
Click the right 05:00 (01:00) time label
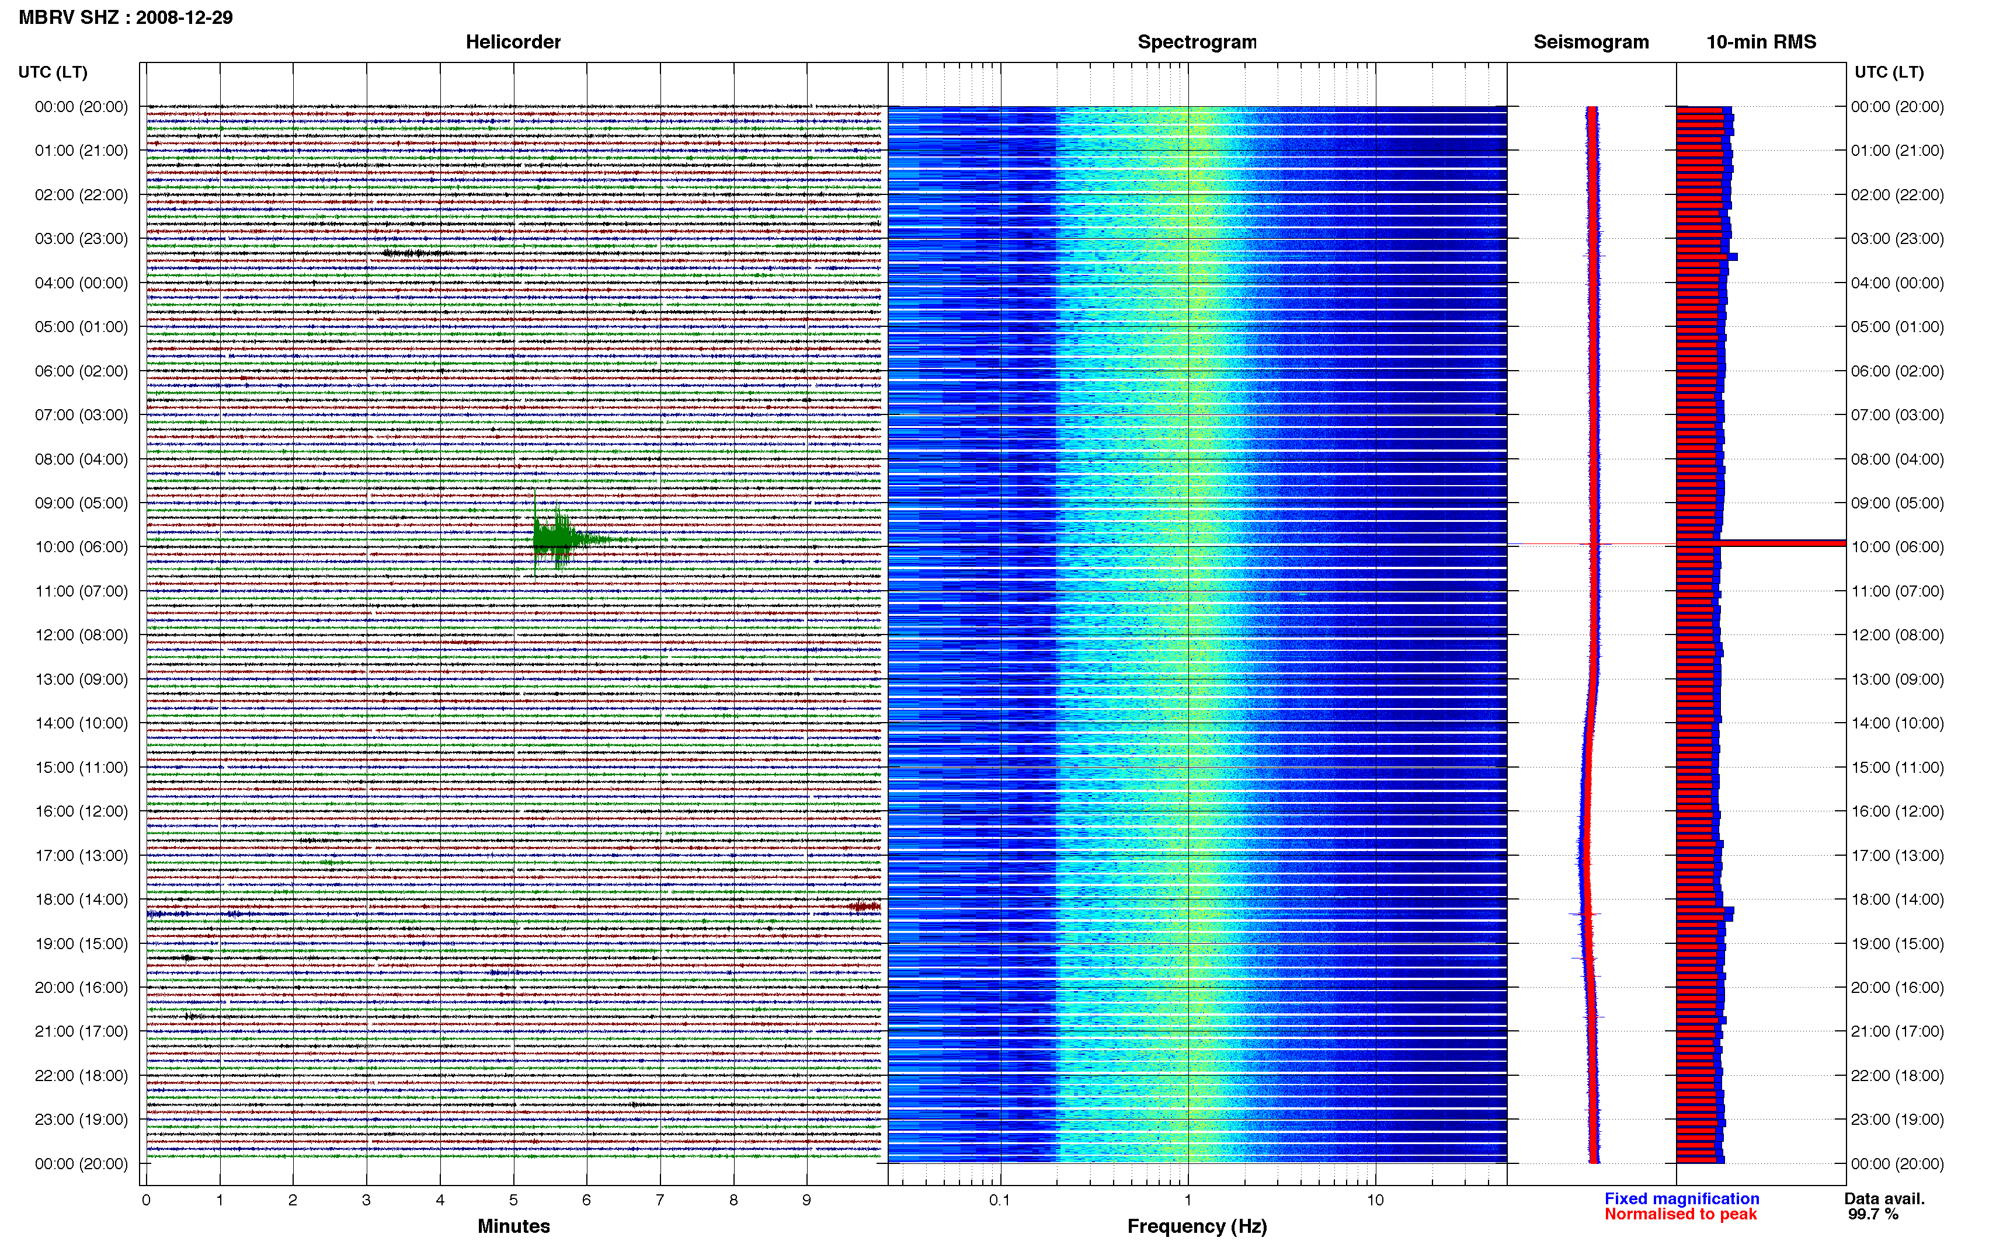(x=1897, y=326)
